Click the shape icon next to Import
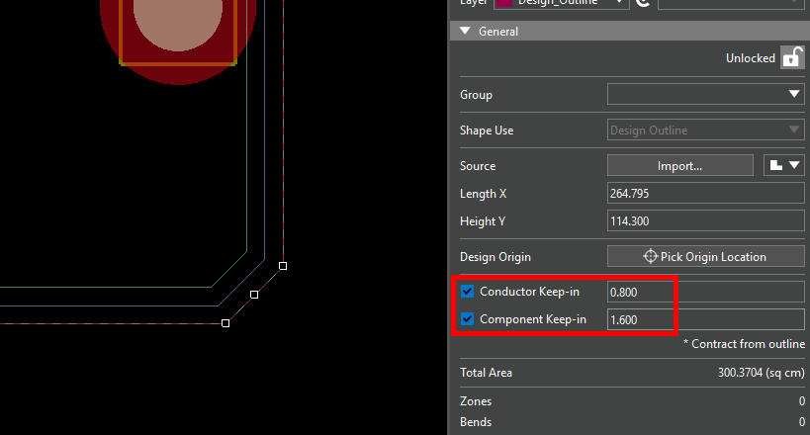810x435 pixels. coord(783,165)
